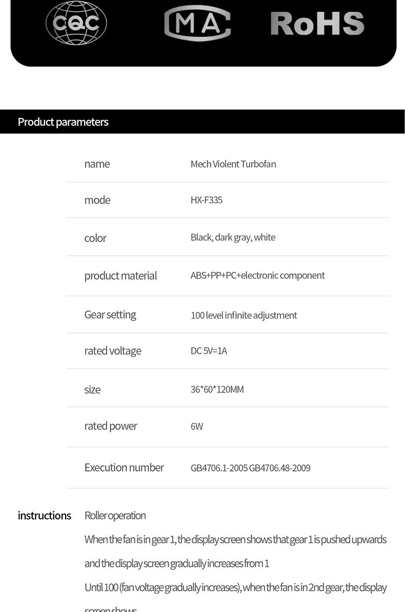Image resolution: width=405 pixels, height=612 pixels.
Task: Select the GB4706.1-2005 execution number text
Action: (219, 468)
